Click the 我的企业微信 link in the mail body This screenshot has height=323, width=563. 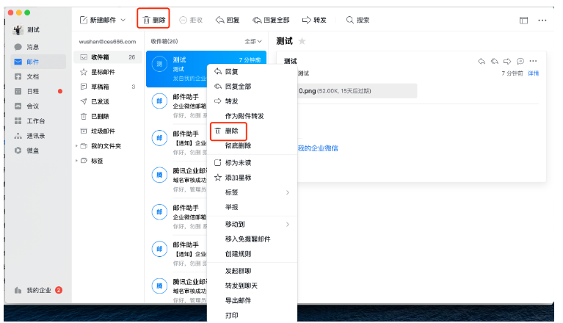click(x=318, y=148)
